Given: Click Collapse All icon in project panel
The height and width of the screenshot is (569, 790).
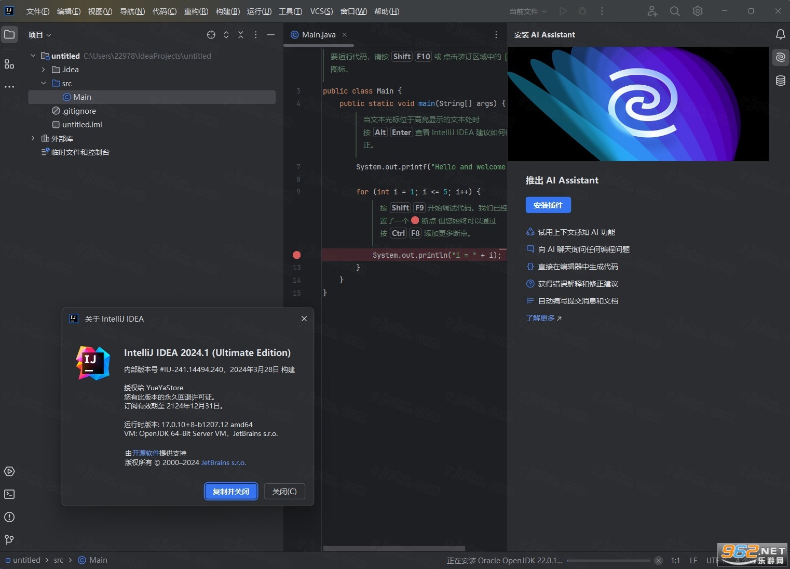Looking at the screenshot, I should point(240,35).
